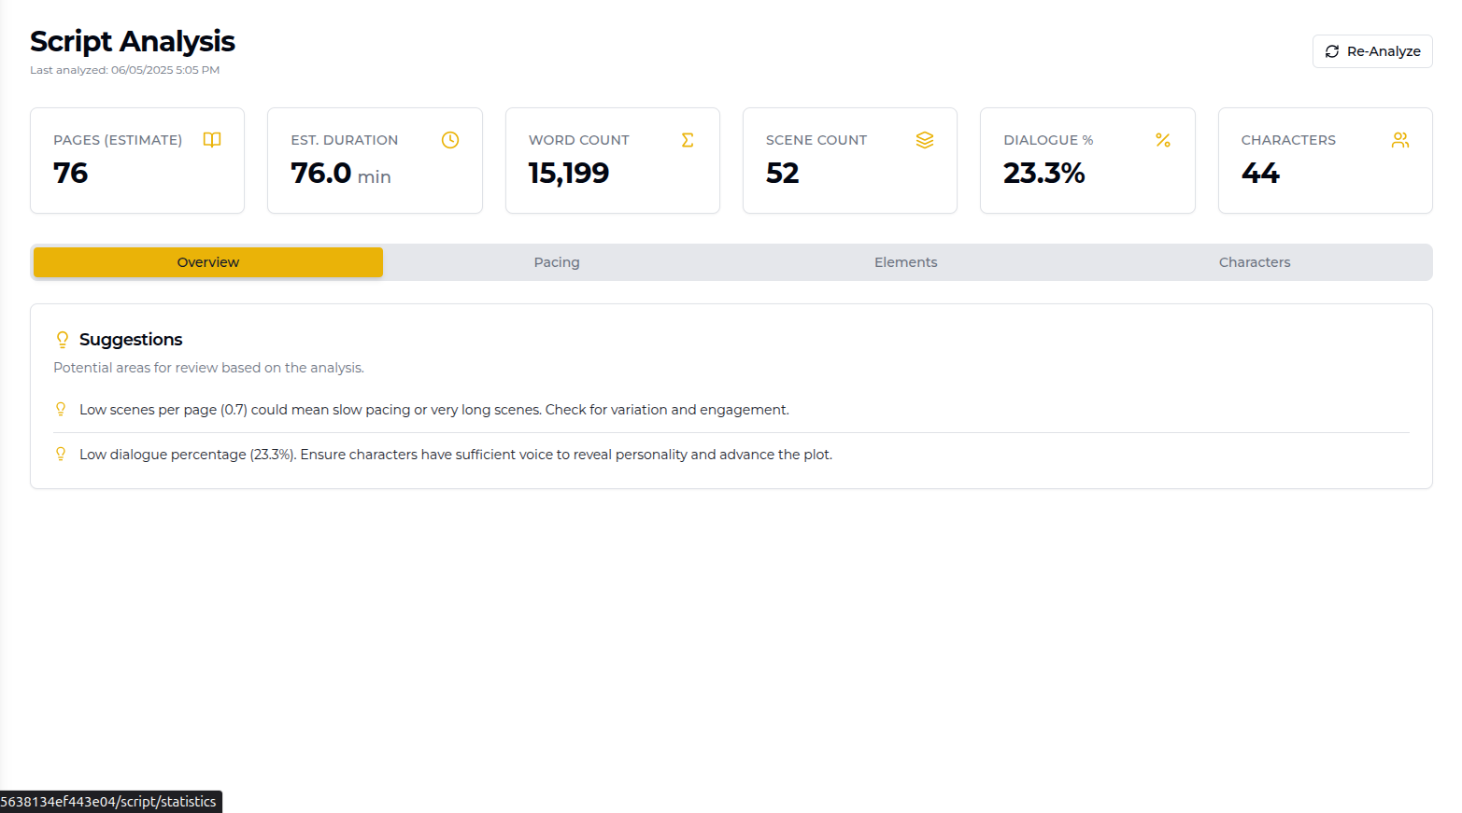Click the refresh icon in Re-Analyze
This screenshot has width=1462, height=813.
[1332, 51]
